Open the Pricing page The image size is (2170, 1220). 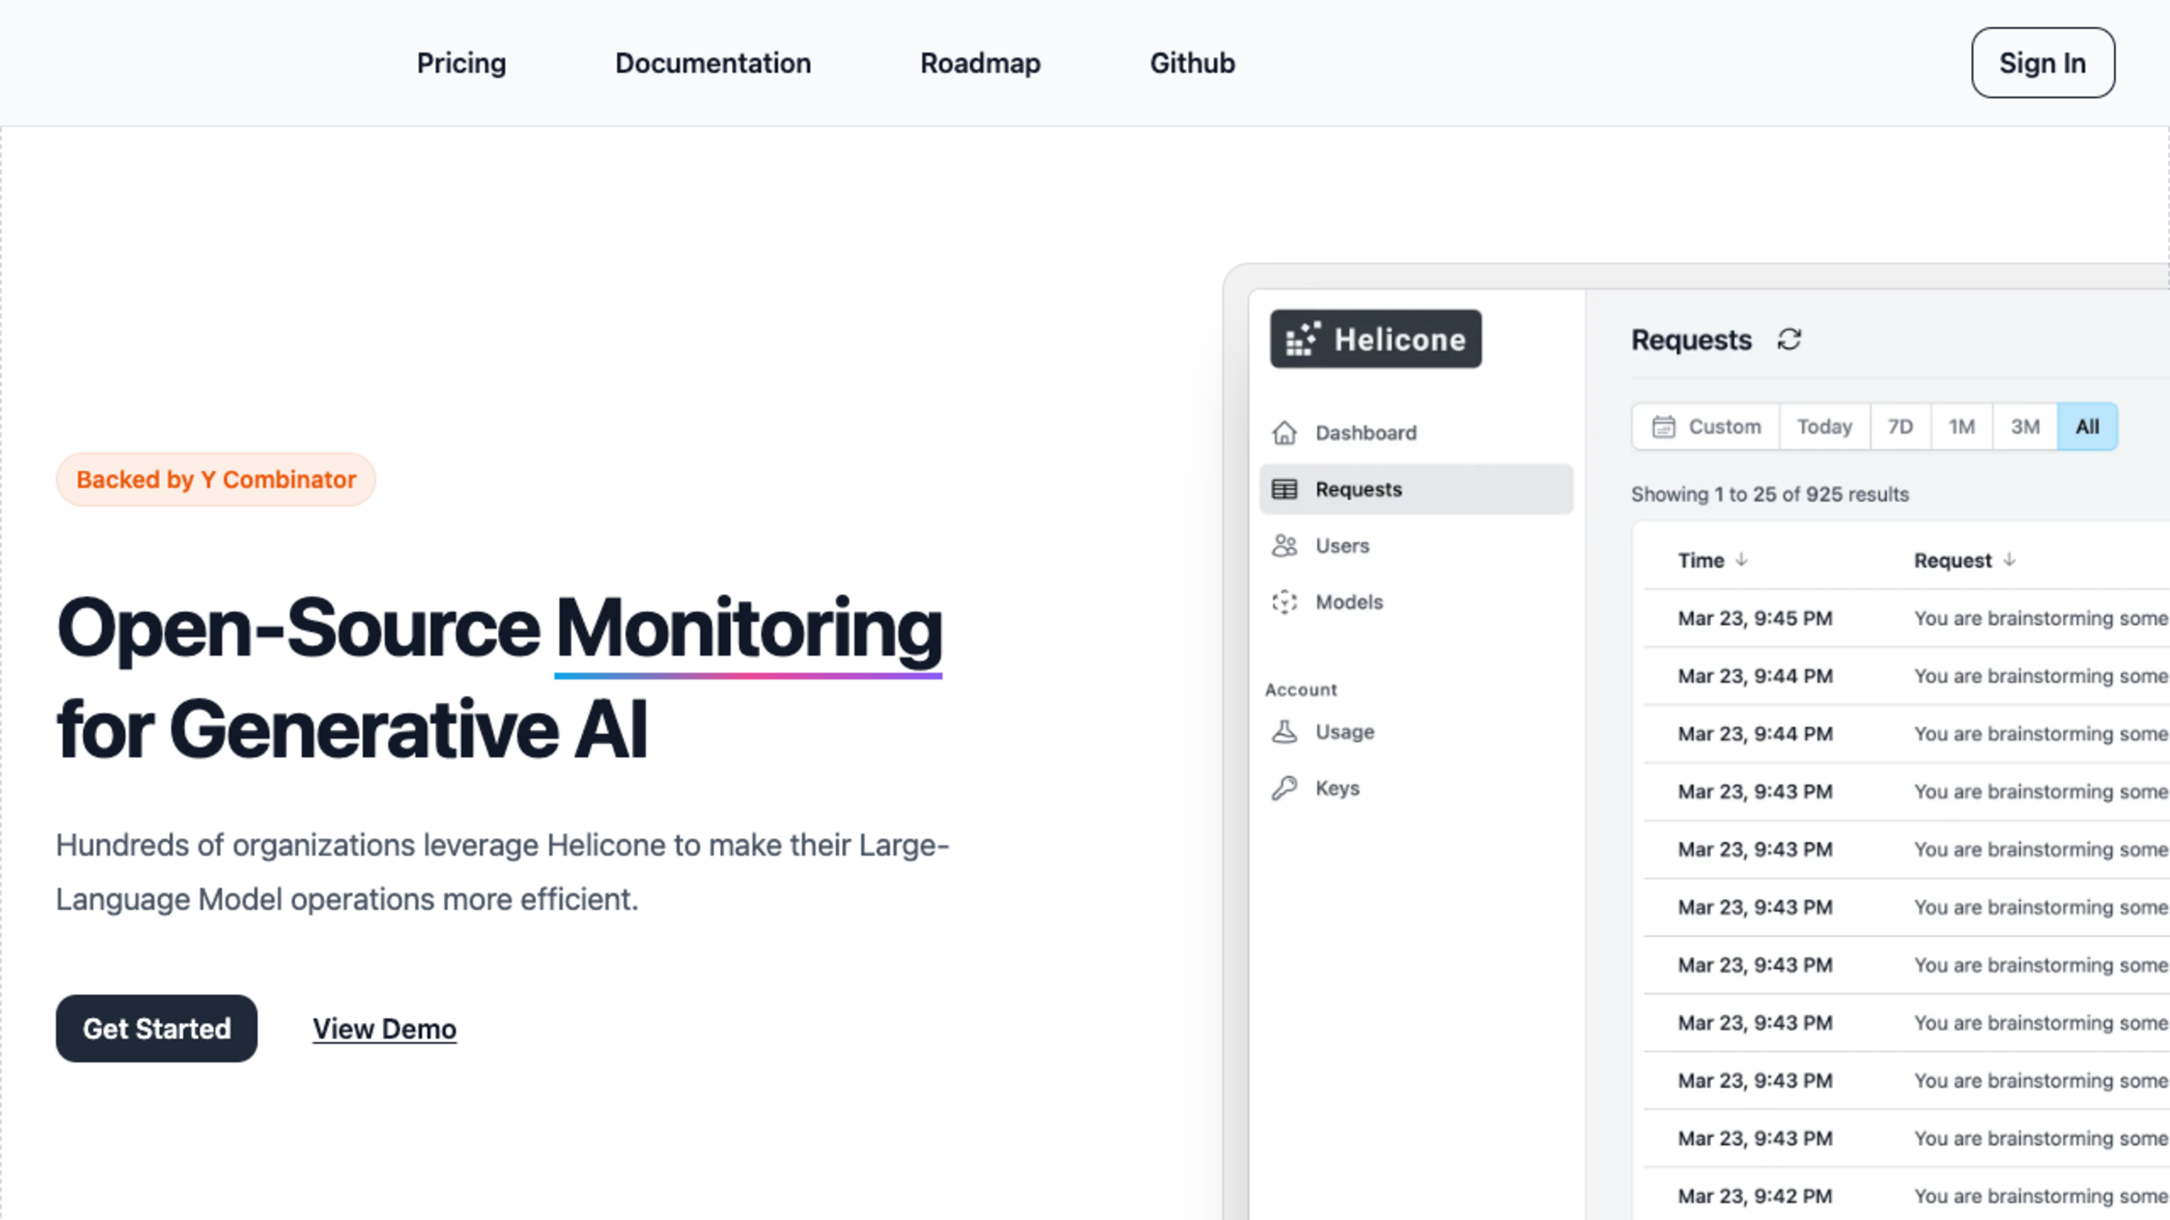(461, 63)
